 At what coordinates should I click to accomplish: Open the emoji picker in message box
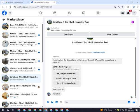point(129,102)
